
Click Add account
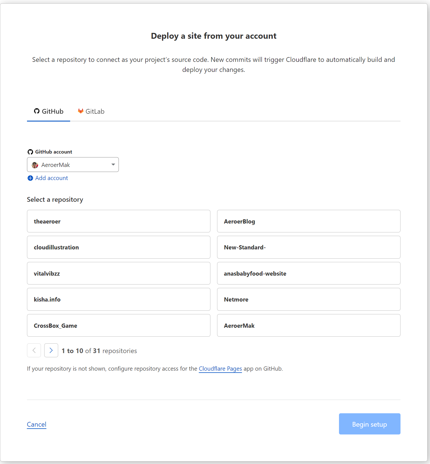pyautogui.click(x=51, y=178)
